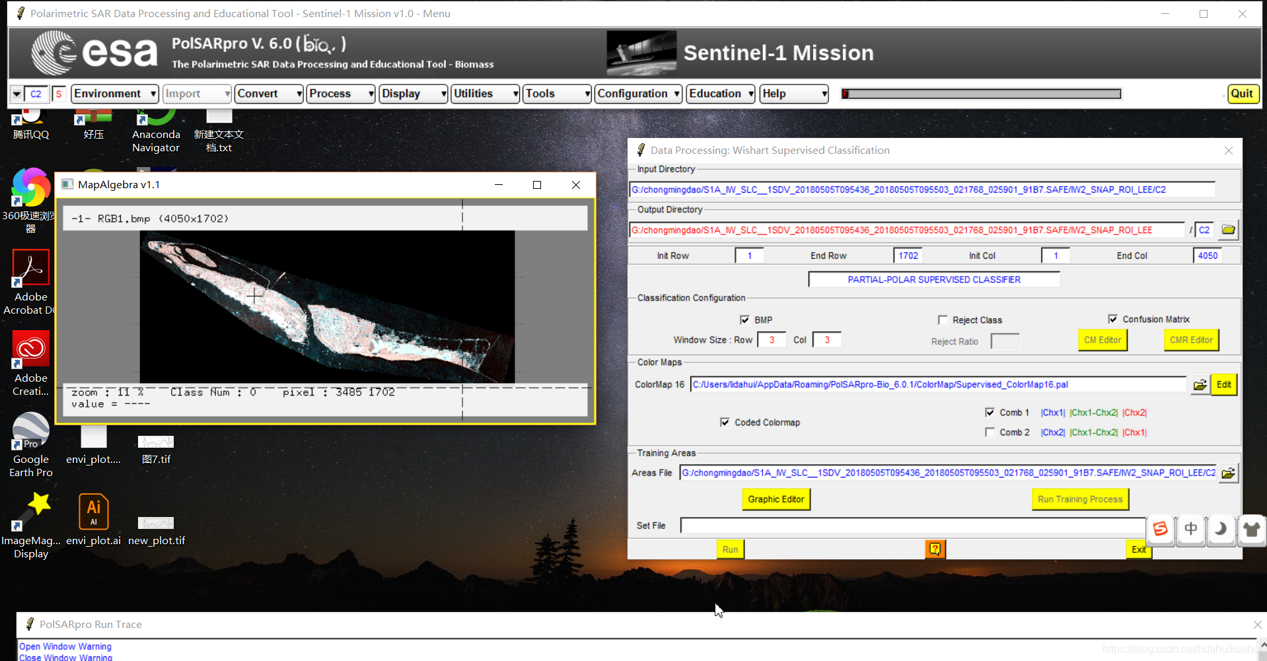The width and height of the screenshot is (1267, 661).
Task: Expand the dropdown arrow left of C2
Action: 17,94
